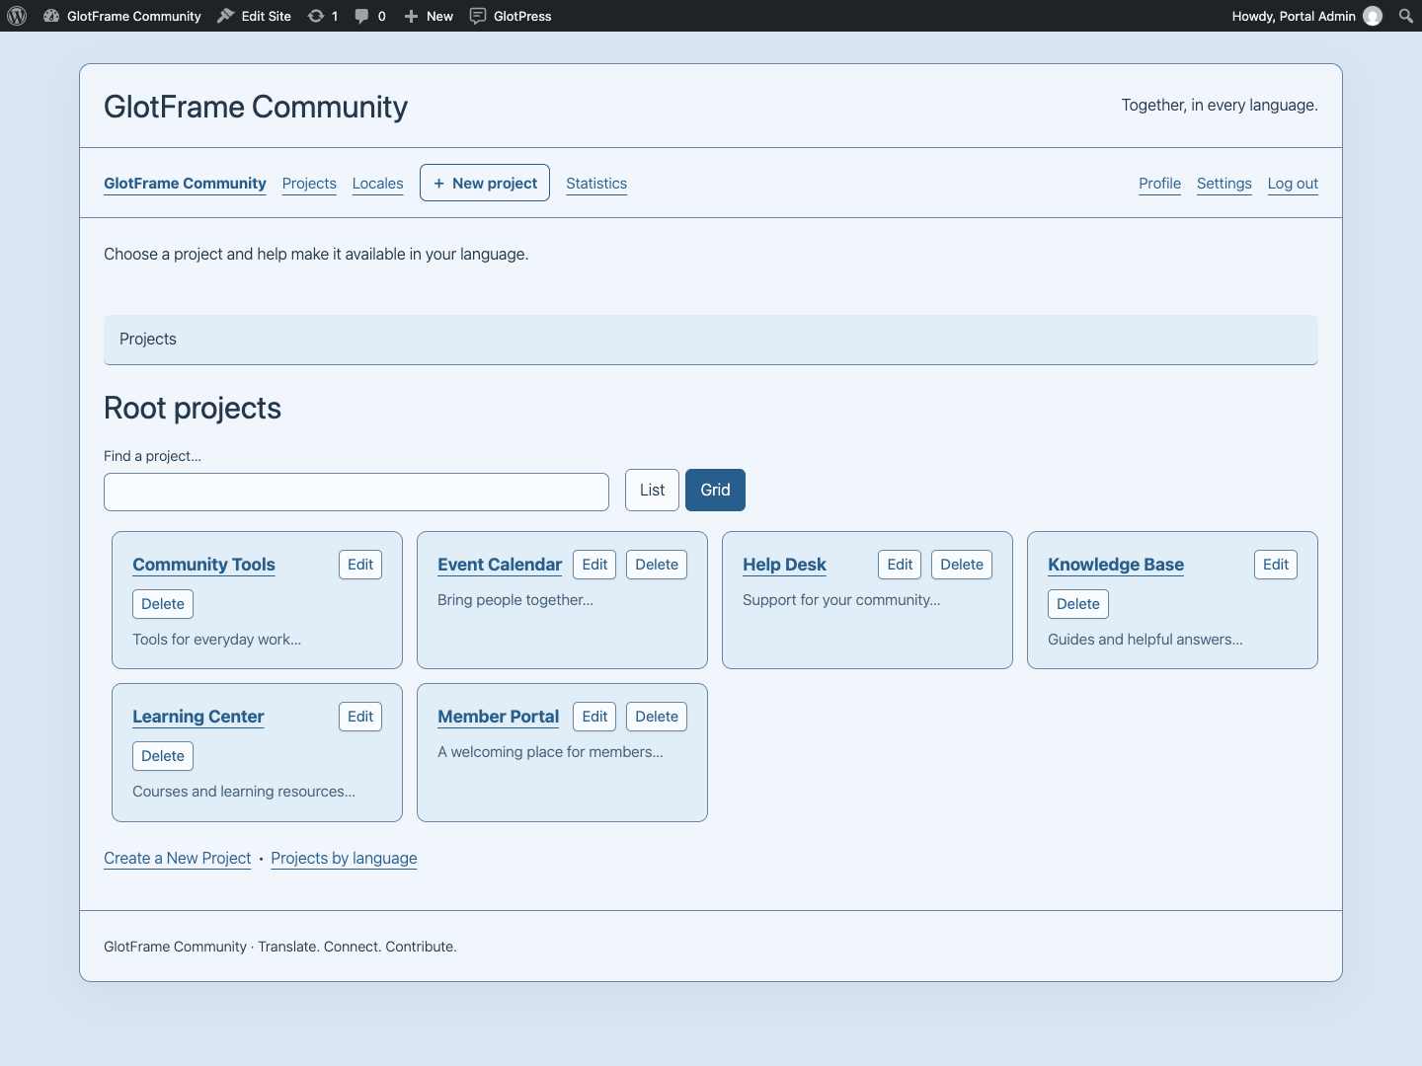Click the plus New content icon
Viewport: 1422px width, 1066px height.
point(412,16)
